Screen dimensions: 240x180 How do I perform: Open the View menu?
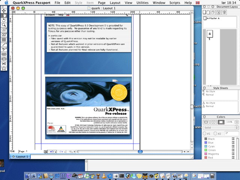(128, 3)
